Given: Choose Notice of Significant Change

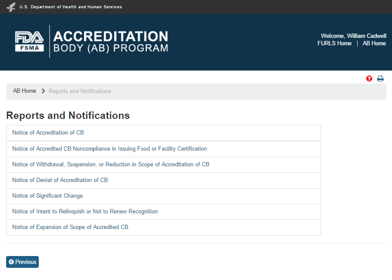Looking at the screenshot, I should tap(47, 196).
